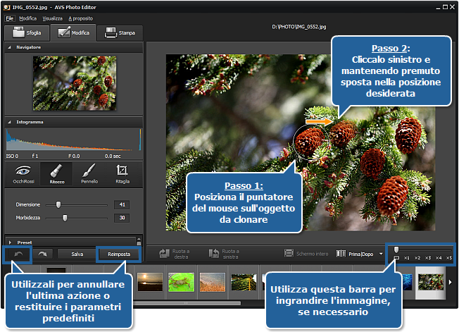Enter full screen with Schermo intero

306,253
